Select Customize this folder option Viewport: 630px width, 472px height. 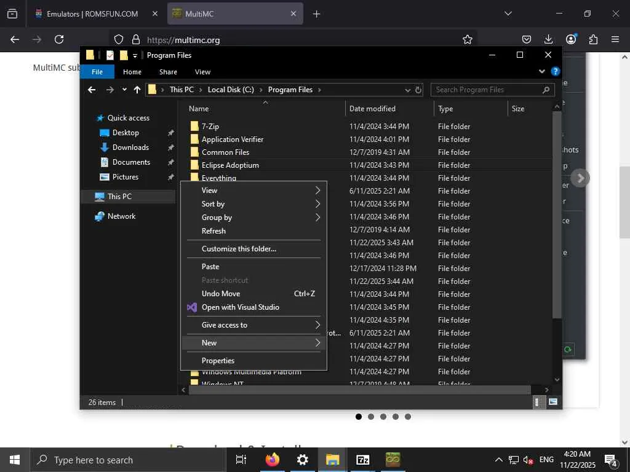point(254,249)
